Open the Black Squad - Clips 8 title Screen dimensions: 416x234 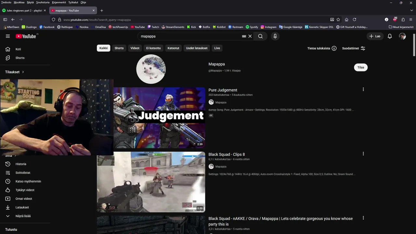point(227,154)
